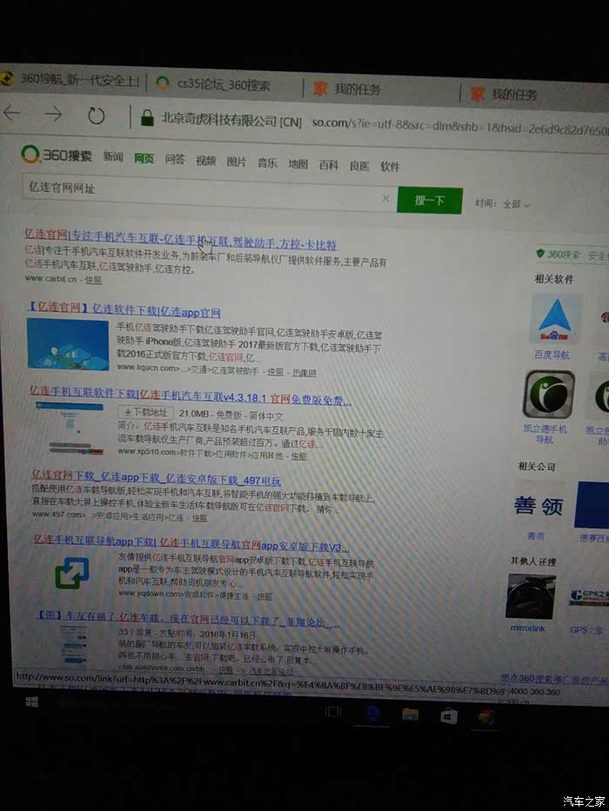
Task: Click 其他人还搜 heading
Action: (x=532, y=561)
